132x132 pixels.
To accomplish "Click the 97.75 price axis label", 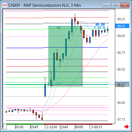I will (121, 120).
